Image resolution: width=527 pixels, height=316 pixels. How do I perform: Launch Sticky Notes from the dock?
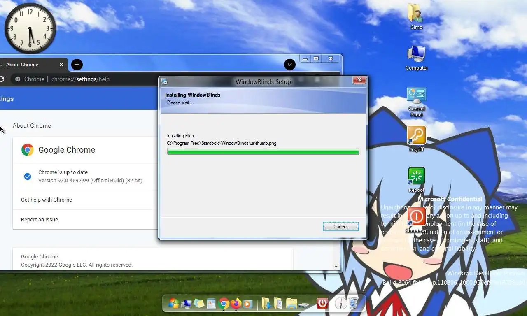(199, 304)
